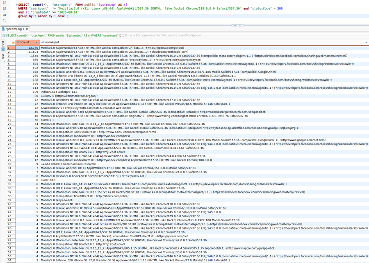Click the Applebot/0.1 userAgent cell
Viewport: 369px width, 263px height.
(204, 248)
